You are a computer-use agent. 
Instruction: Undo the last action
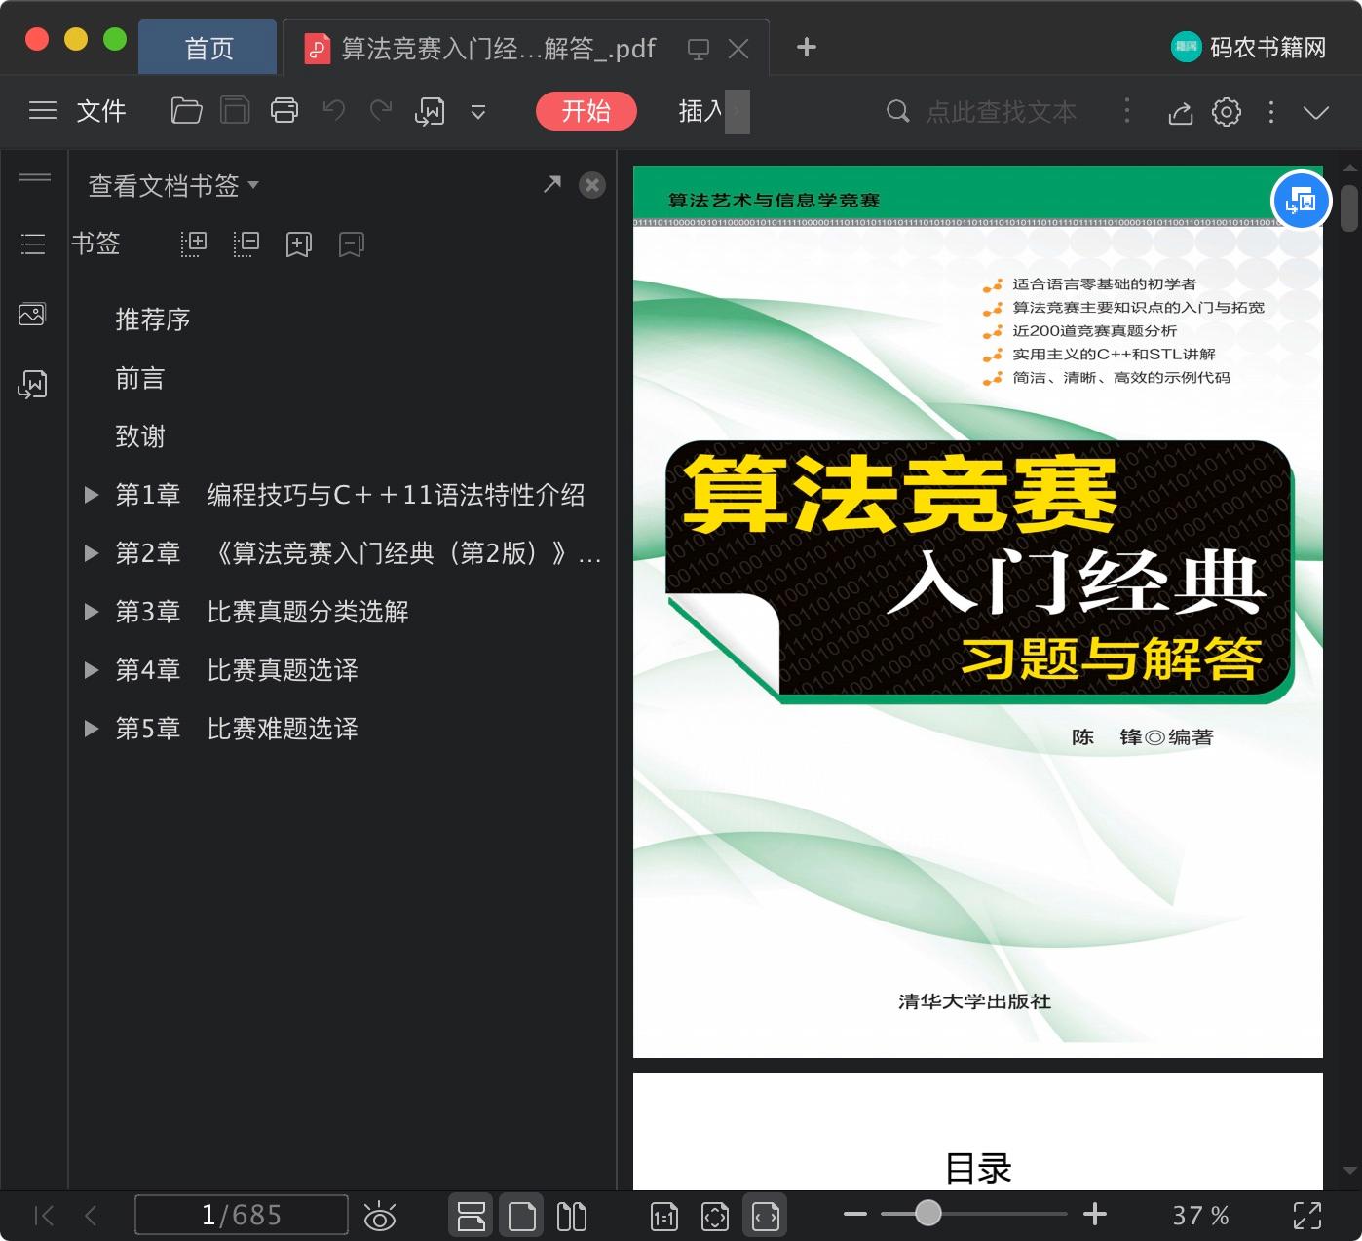(x=334, y=111)
